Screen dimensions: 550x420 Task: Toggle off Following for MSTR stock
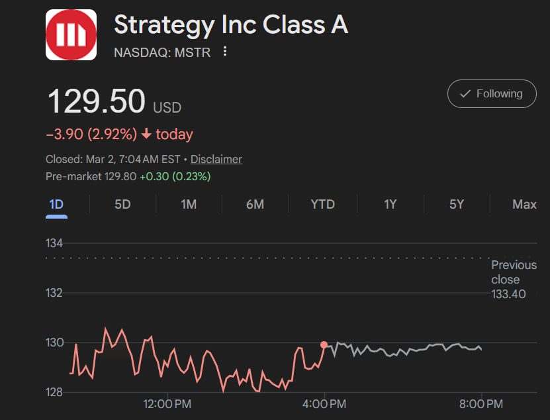492,93
